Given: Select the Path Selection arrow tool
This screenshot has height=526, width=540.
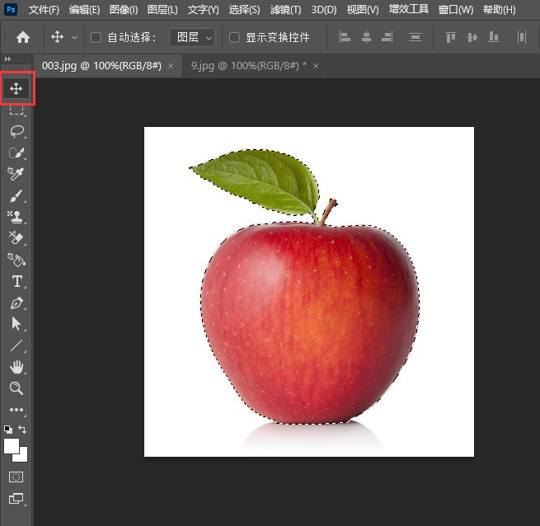Looking at the screenshot, I should tap(16, 324).
